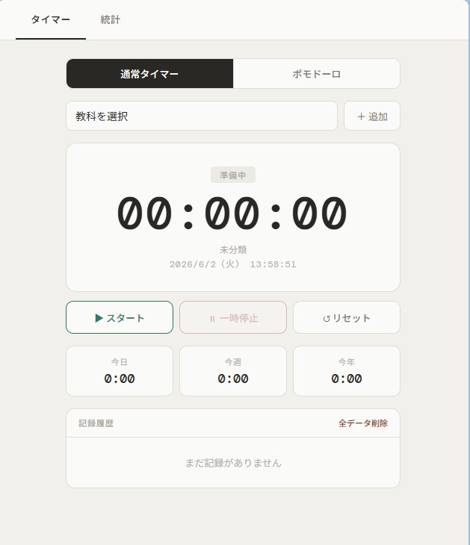The image size is (470, 545).
Task: Click the 一時停止 pause button
Action: point(233,317)
